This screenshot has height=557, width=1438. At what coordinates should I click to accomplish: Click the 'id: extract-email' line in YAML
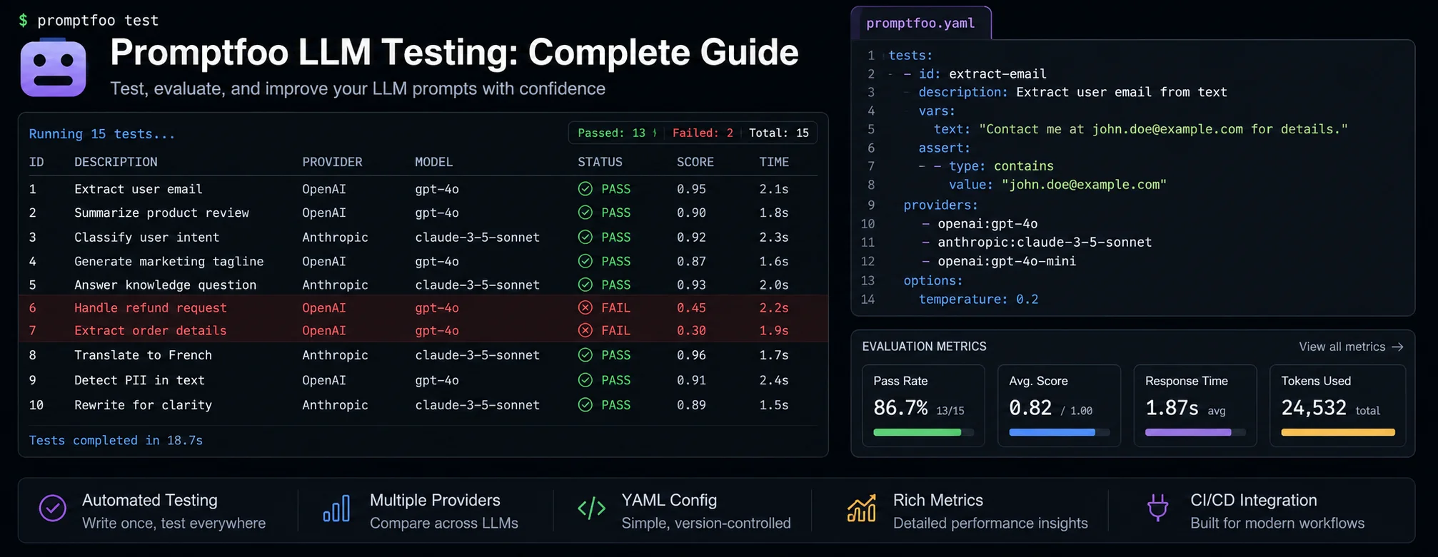tap(982, 73)
